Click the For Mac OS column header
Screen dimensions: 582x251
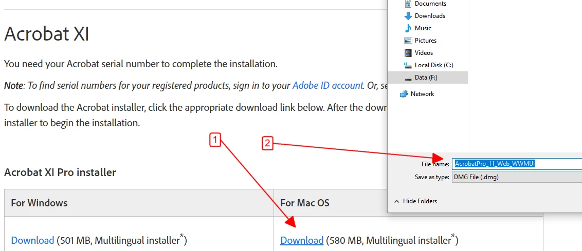tap(305, 203)
